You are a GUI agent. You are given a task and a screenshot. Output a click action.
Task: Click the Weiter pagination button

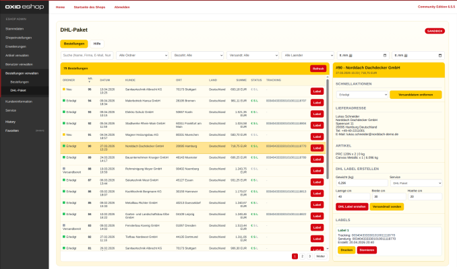(320, 256)
